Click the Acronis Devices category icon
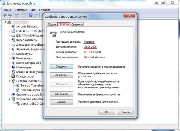 pos(13,26)
